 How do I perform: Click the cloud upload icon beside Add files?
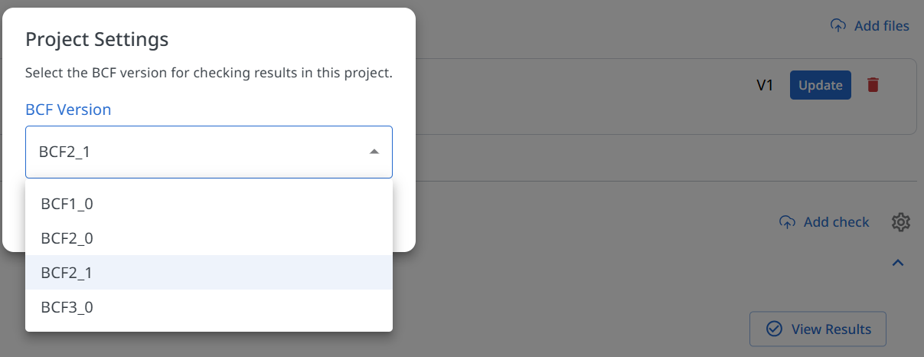tap(838, 26)
